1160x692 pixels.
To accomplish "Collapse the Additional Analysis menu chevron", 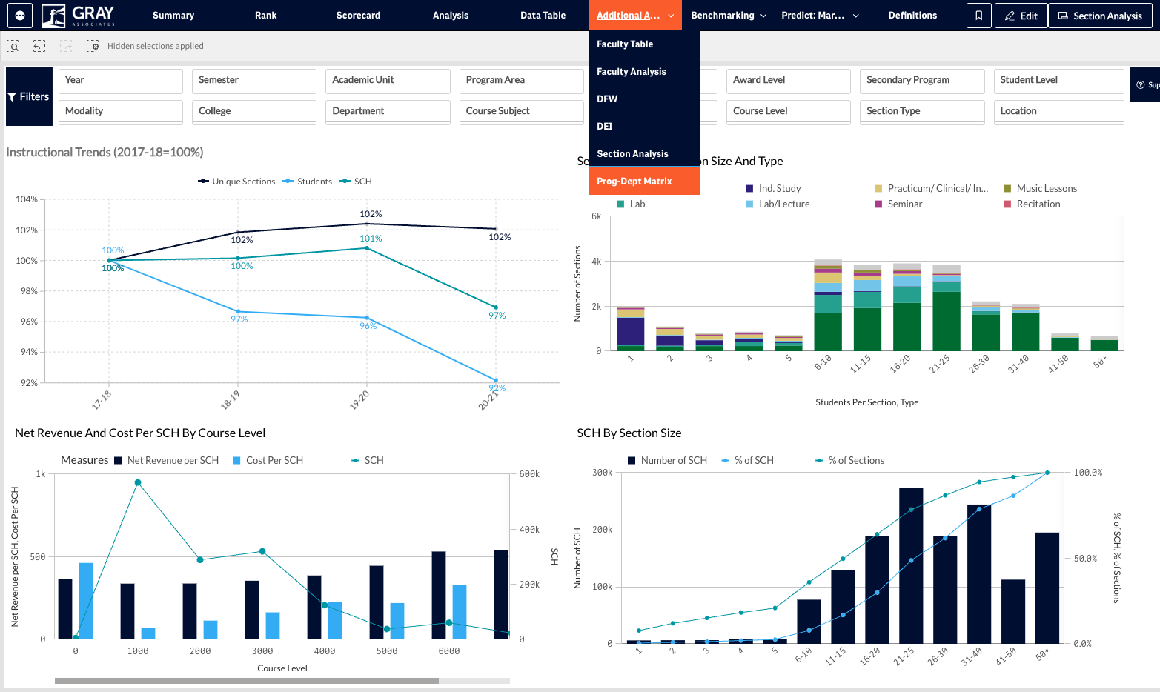I will click(671, 16).
